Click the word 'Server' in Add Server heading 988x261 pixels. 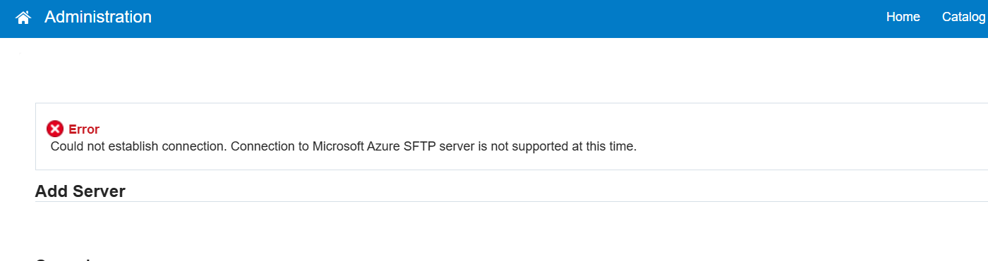click(100, 191)
